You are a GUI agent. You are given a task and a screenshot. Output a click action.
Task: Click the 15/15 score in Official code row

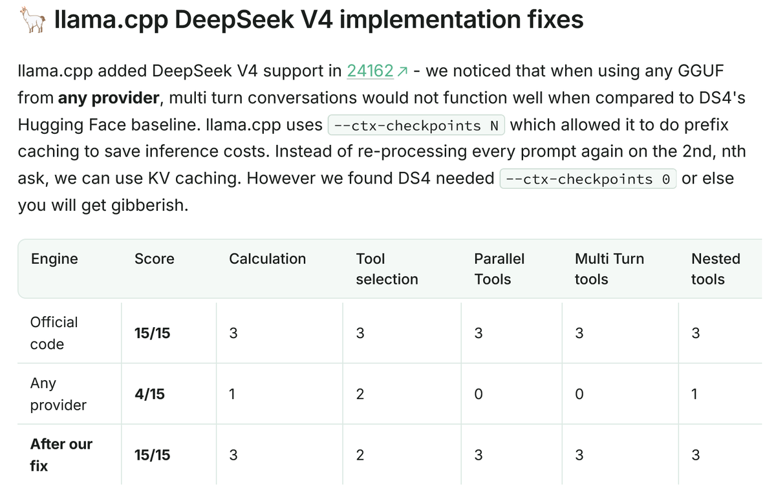153,333
